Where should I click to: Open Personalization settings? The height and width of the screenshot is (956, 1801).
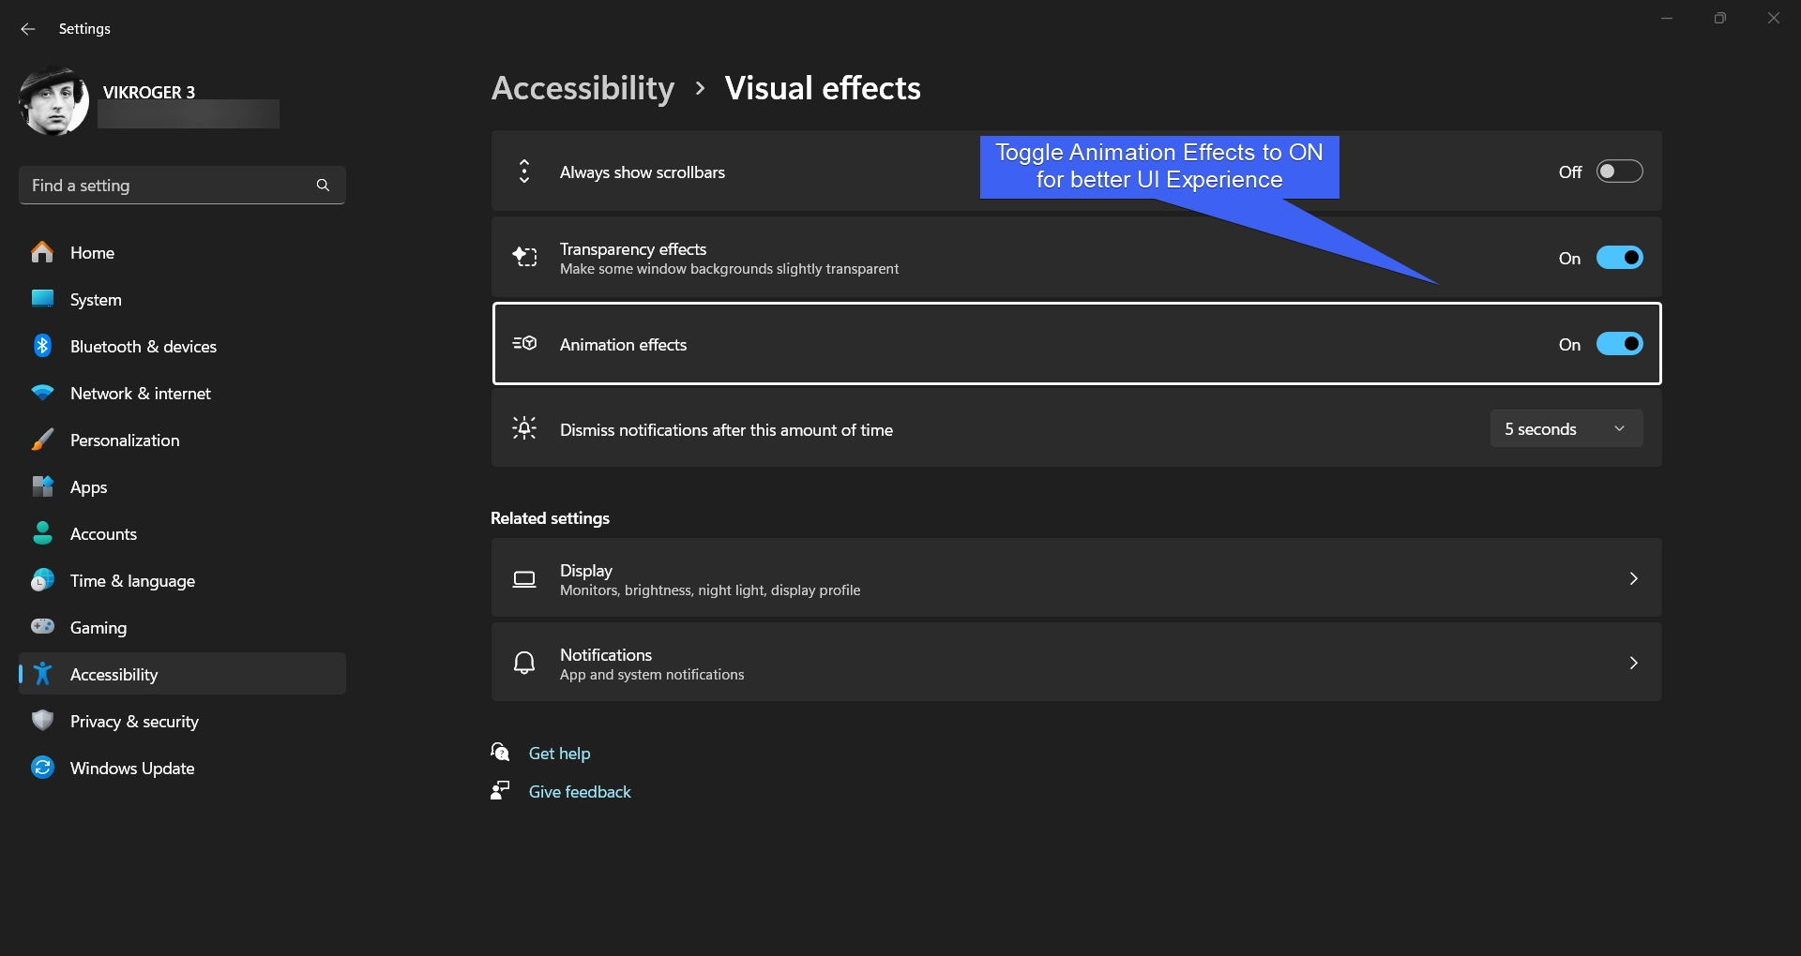[182, 440]
